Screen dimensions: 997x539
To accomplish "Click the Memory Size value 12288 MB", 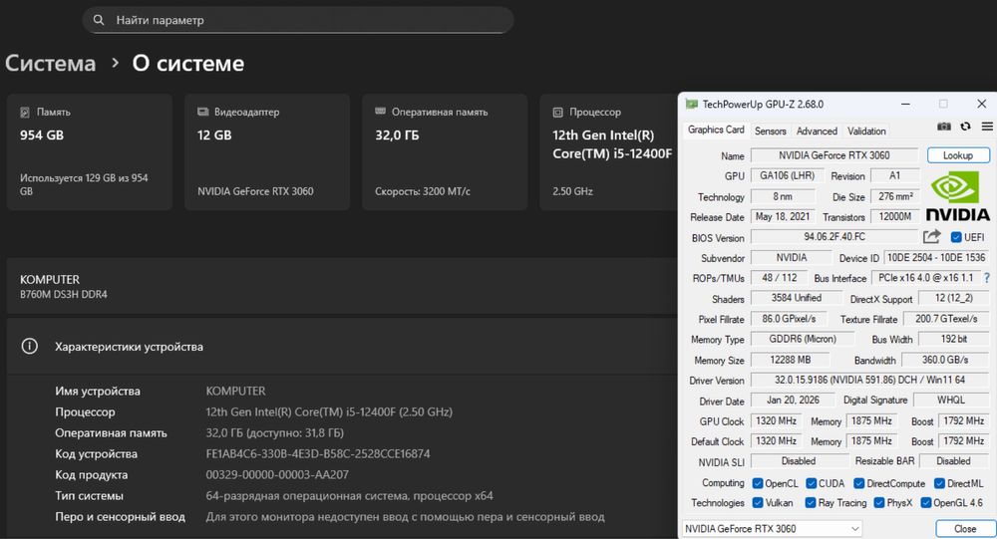I will point(791,360).
